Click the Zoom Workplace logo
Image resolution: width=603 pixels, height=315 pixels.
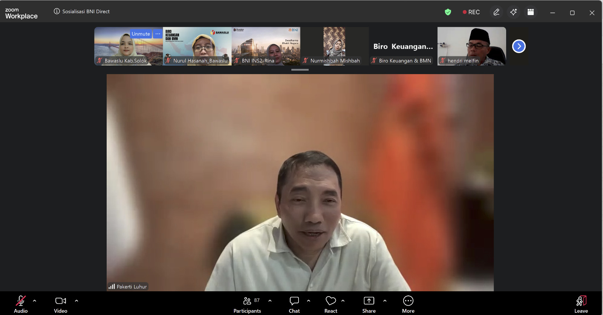pyautogui.click(x=21, y=14)
